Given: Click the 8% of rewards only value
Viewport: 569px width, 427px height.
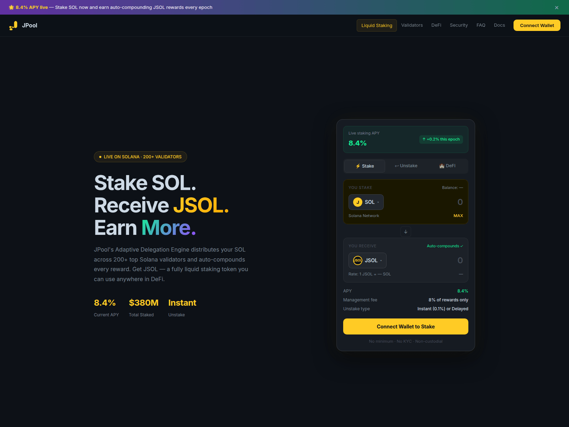Looking at the screenshot, I should [448, 300].
